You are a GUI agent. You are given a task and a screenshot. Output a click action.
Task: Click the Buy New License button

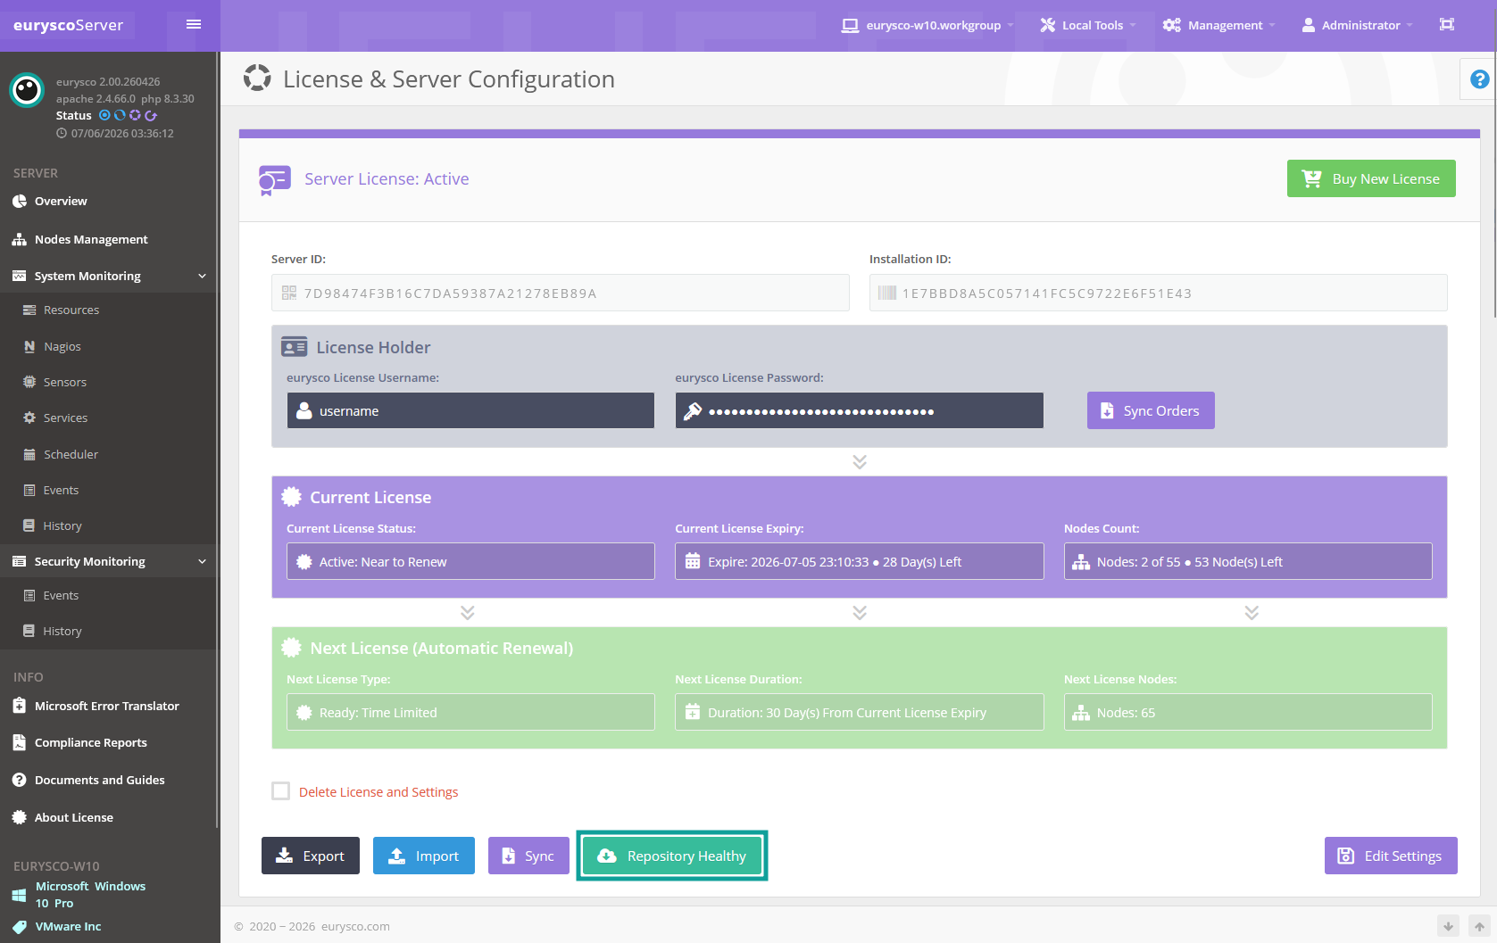pyautogui.click(x=1371, y=178)
